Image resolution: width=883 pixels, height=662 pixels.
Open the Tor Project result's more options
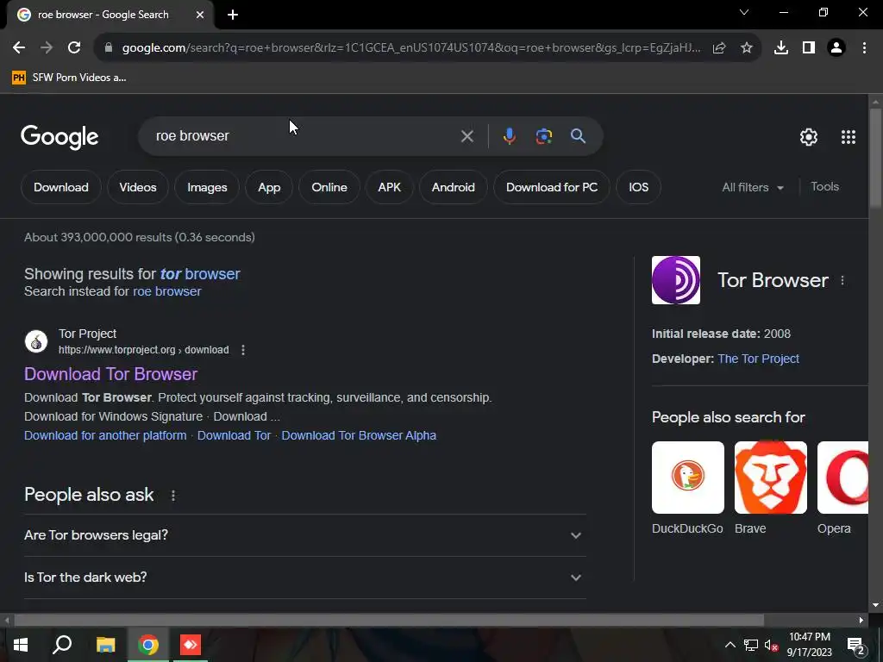[x=243, y=350]
